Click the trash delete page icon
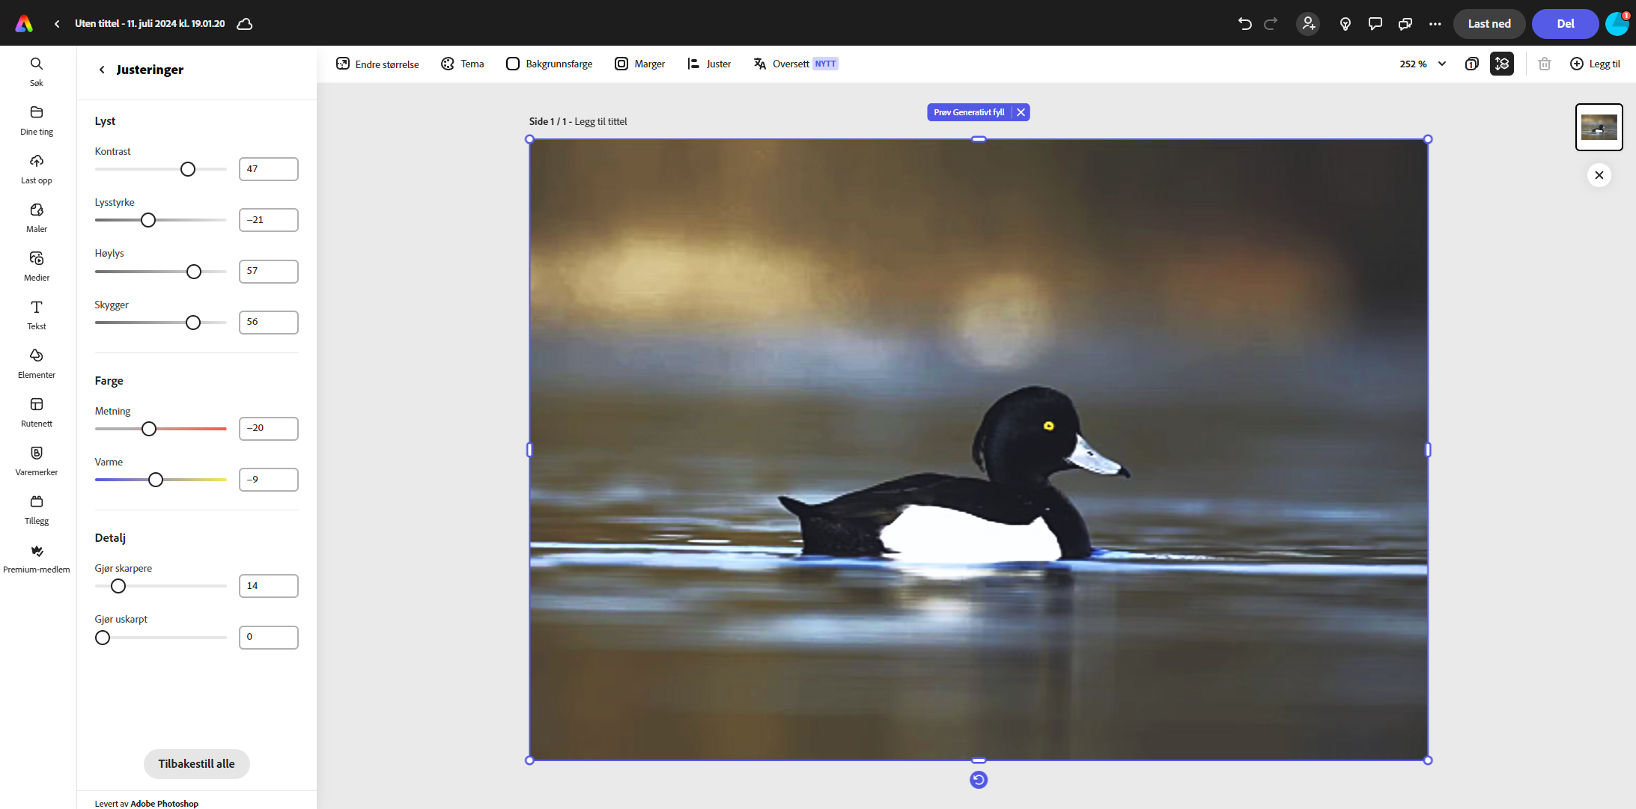 pyautogui.click(x=1544, y=64)
